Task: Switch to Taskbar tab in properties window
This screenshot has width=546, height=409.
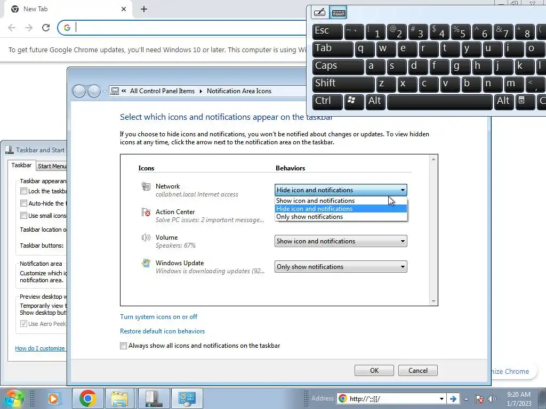Action: 21,165
